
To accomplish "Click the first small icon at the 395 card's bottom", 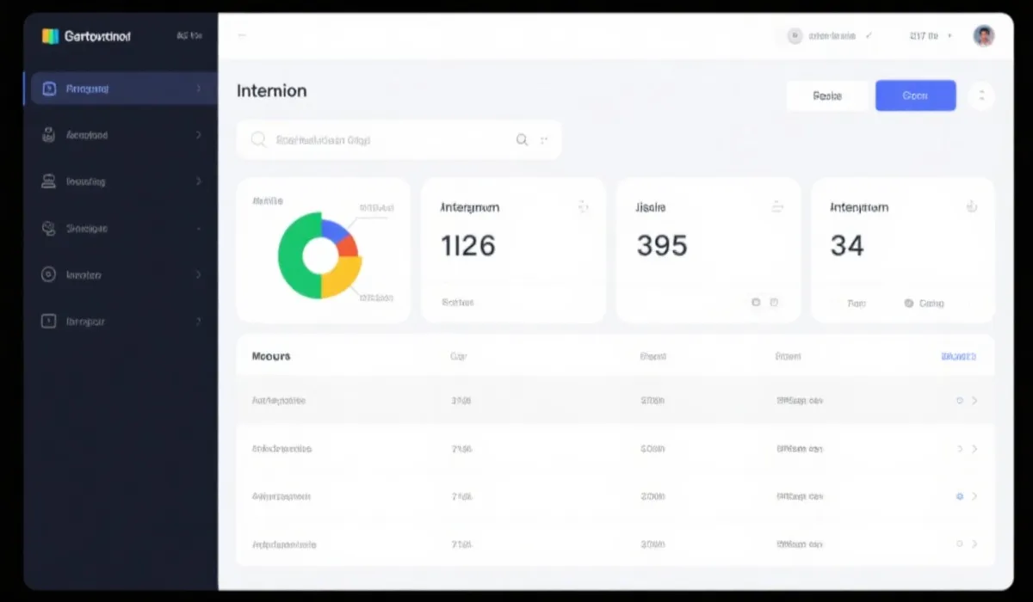I will pyautogui.click(x=756, y=303).
